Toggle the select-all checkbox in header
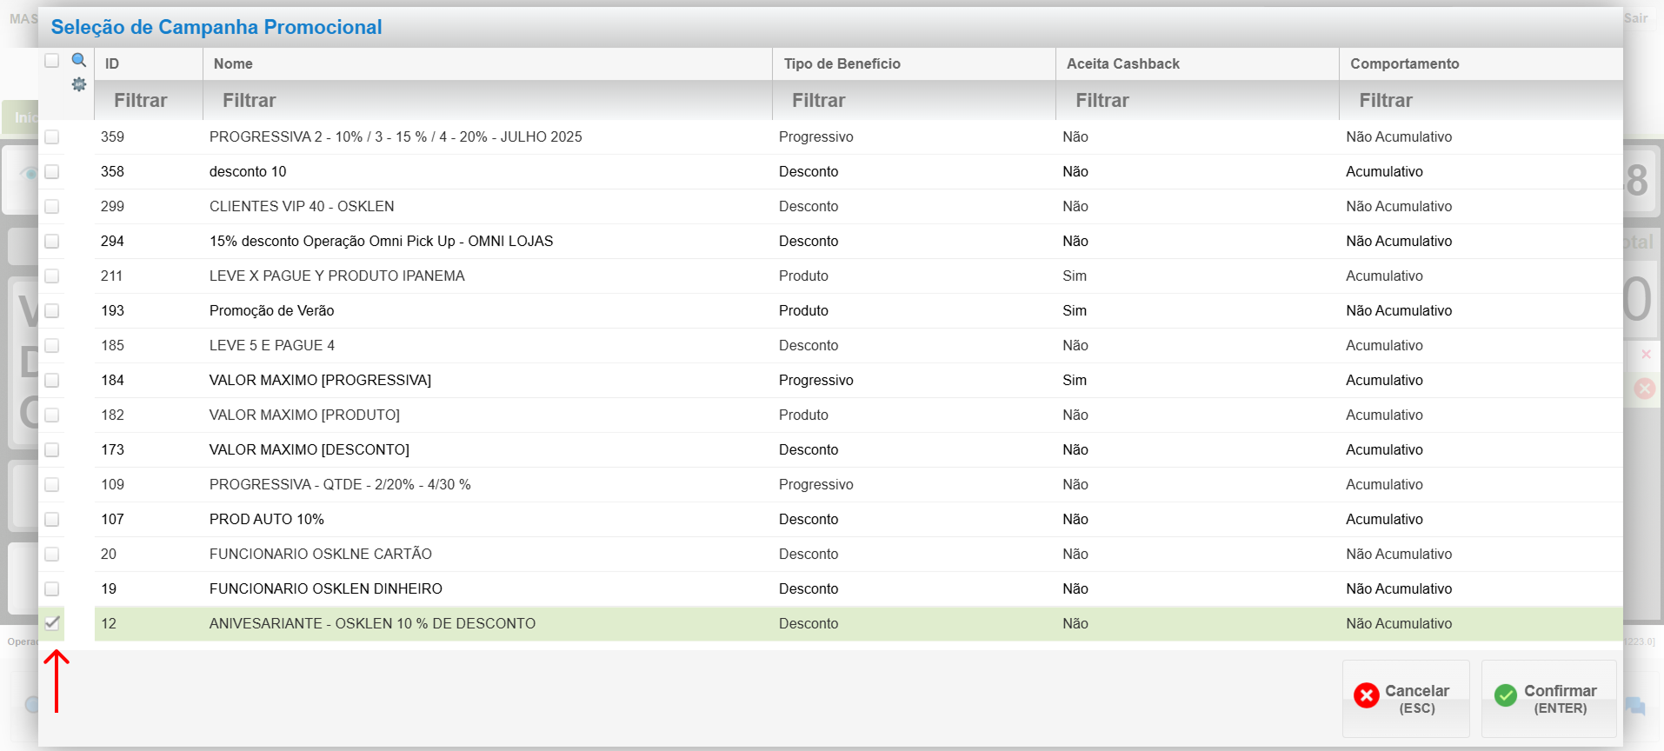 (x=52, y=60)
